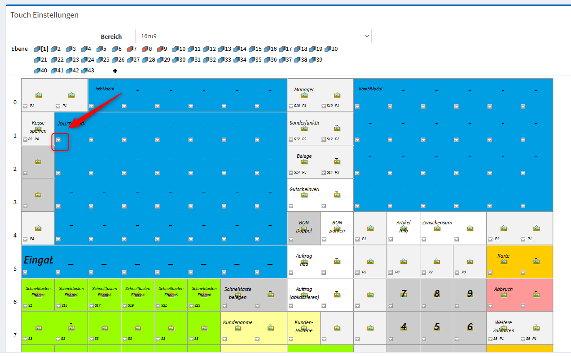Click the image icon on the Sonderfunktion key
The width and height of the screenshot is (571, 357).
(x=304, y=129)
